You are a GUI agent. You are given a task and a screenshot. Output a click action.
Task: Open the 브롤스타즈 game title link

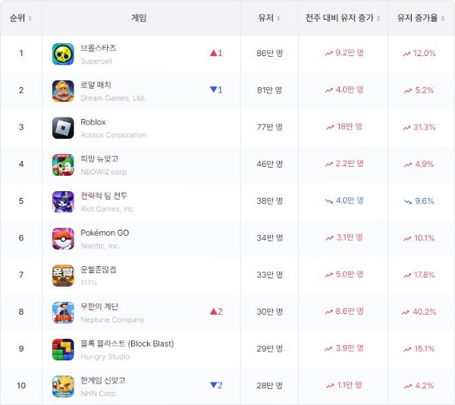tap(99, 48)
